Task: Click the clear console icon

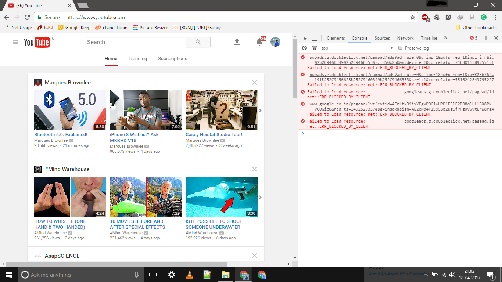Action: 304,48
